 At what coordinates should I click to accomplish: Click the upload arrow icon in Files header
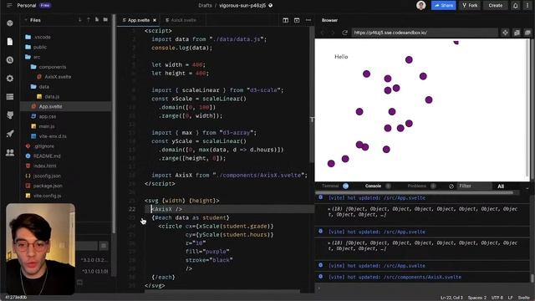(89, 20)
